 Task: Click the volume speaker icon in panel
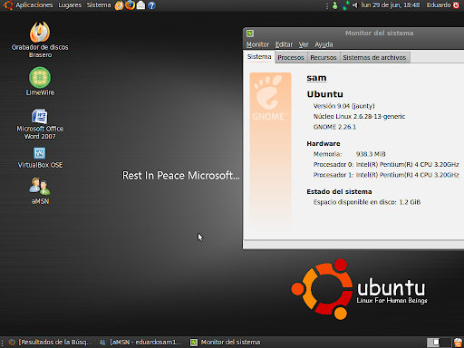pyautogui.click(x=355, y=5)
